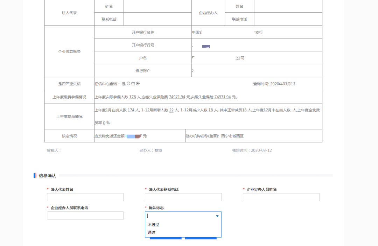Image resolution: width=378 pixels, height=246 pixels.
Task: Click the left blue button below the dropdown
Action: point(165,239)
